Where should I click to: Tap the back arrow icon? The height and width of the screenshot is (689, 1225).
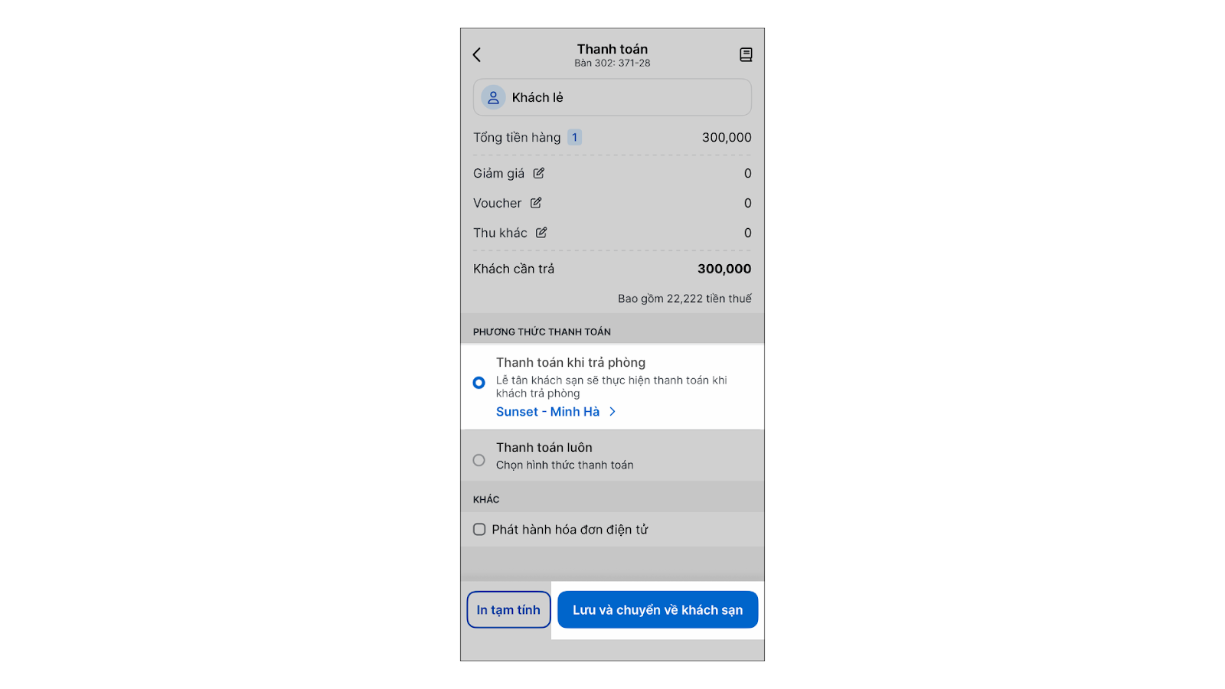point(477,54)
